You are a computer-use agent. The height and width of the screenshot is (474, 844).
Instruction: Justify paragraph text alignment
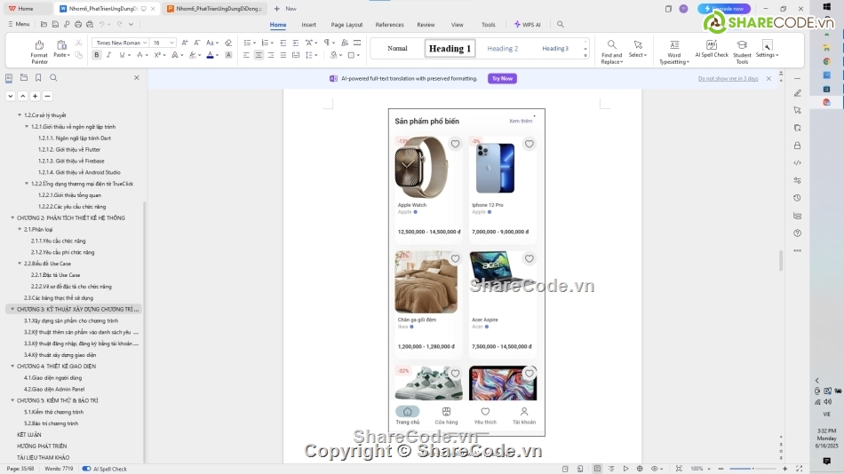point(283,55)
